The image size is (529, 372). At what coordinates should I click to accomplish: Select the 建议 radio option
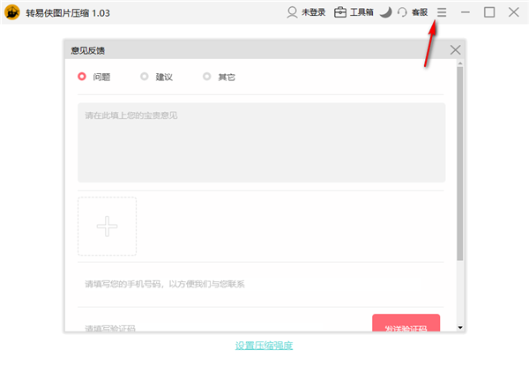coord(157,77)
